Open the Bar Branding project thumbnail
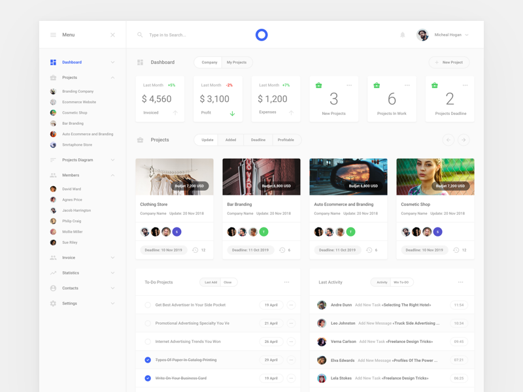The height and width of the screenshot is (392, 523). click(261, 176)
